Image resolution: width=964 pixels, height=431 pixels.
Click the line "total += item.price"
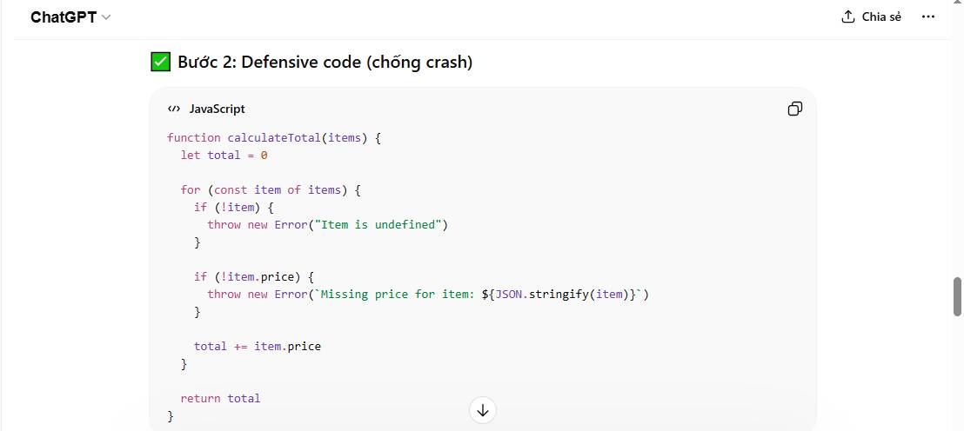coord(258,346)
